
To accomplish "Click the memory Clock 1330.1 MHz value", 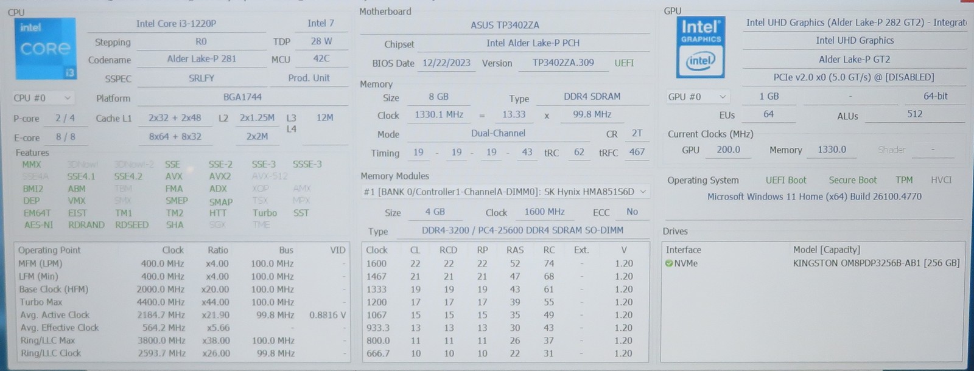I will [x=439, y=114].
